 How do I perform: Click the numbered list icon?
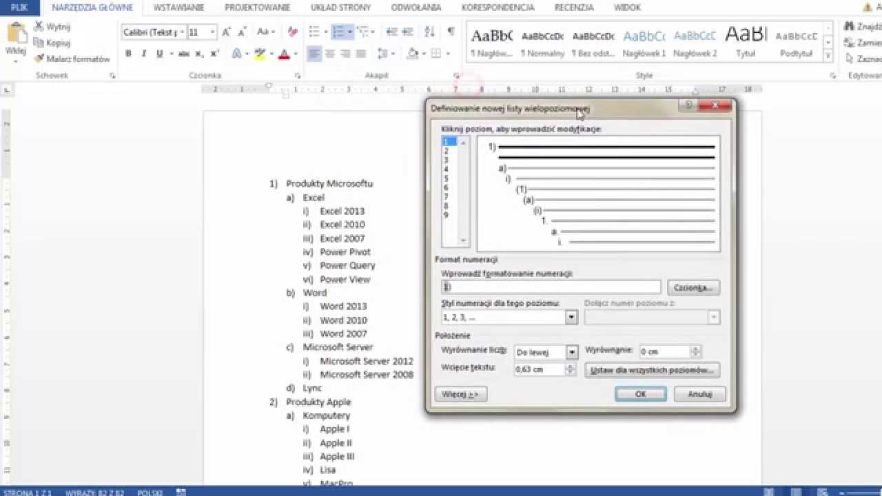click(x=338, y=32)
